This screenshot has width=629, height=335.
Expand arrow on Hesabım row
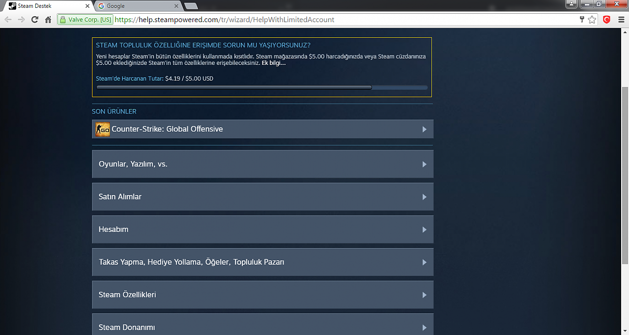point(425,229)
